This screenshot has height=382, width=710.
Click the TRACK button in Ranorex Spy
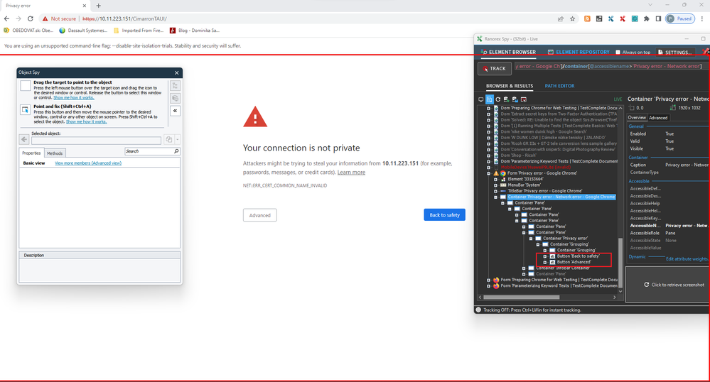click(x=495, y=68)
